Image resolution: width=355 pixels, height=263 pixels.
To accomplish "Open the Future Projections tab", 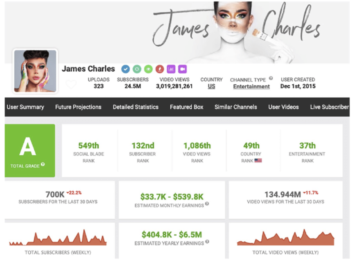I will pos(78,107).
